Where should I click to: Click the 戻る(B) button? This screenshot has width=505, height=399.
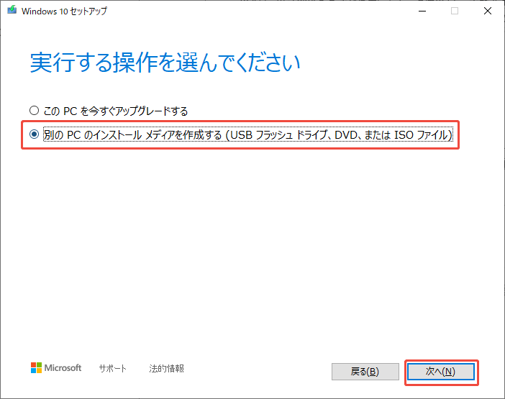point(365,372)
